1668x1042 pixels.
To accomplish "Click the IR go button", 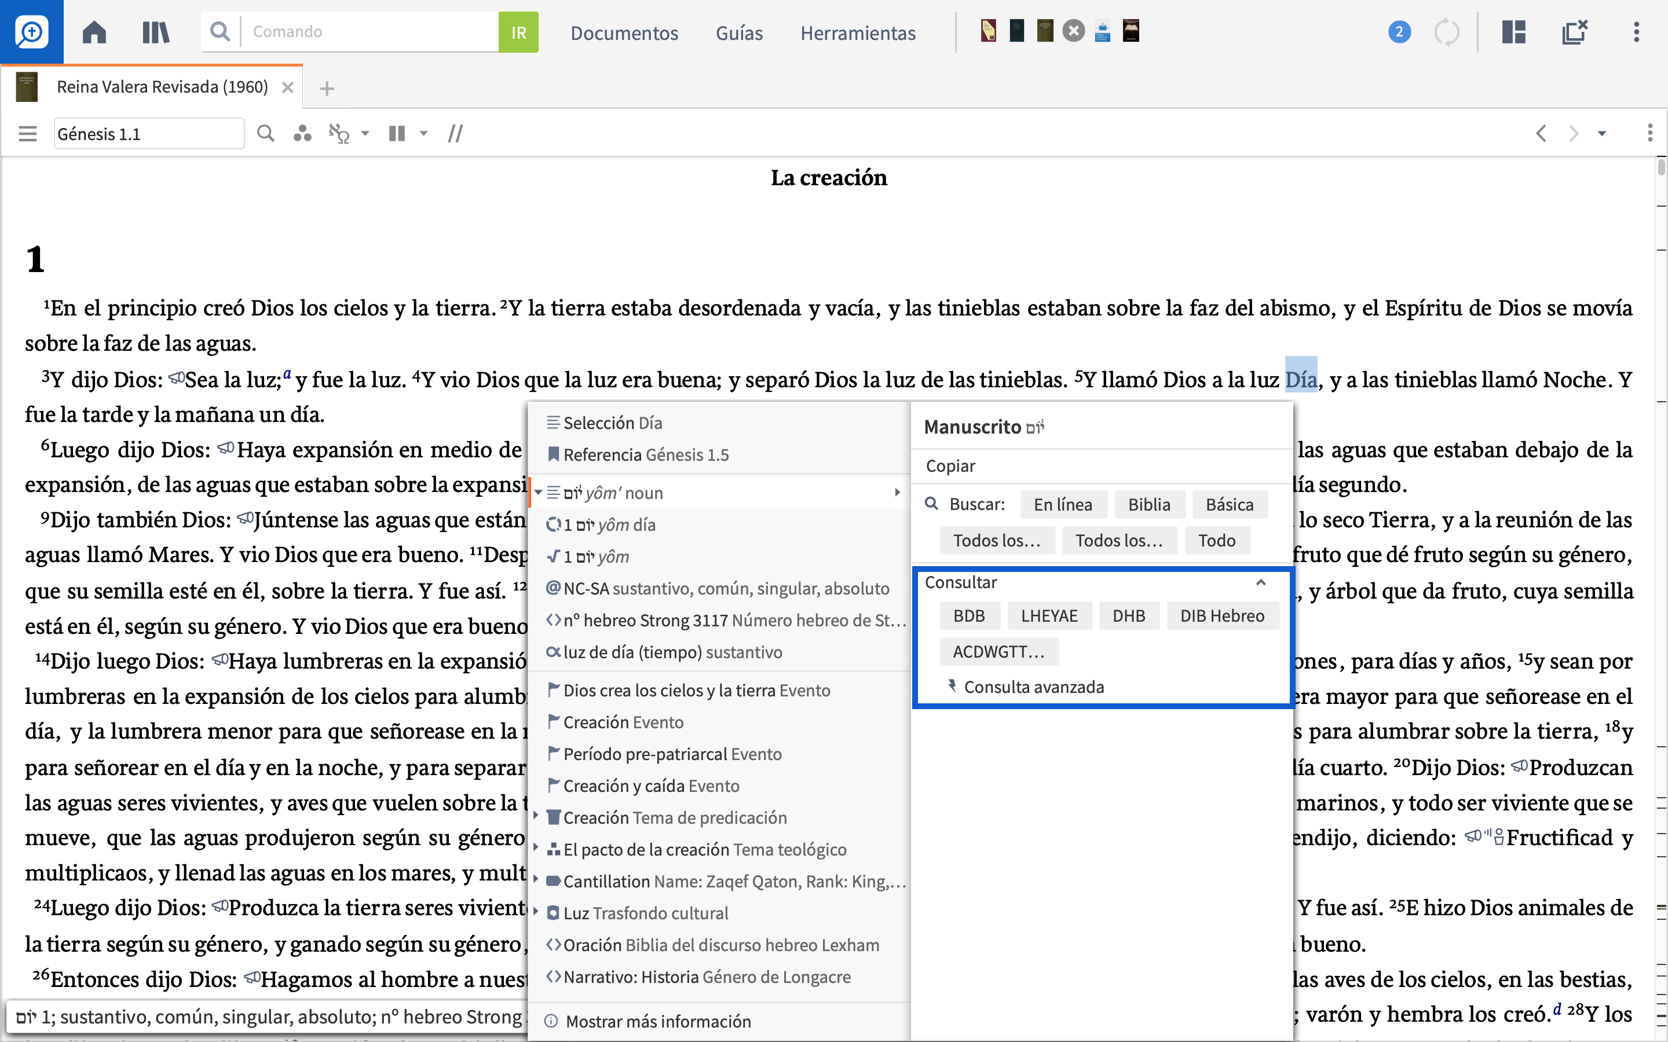I will [x=518, y=32].
